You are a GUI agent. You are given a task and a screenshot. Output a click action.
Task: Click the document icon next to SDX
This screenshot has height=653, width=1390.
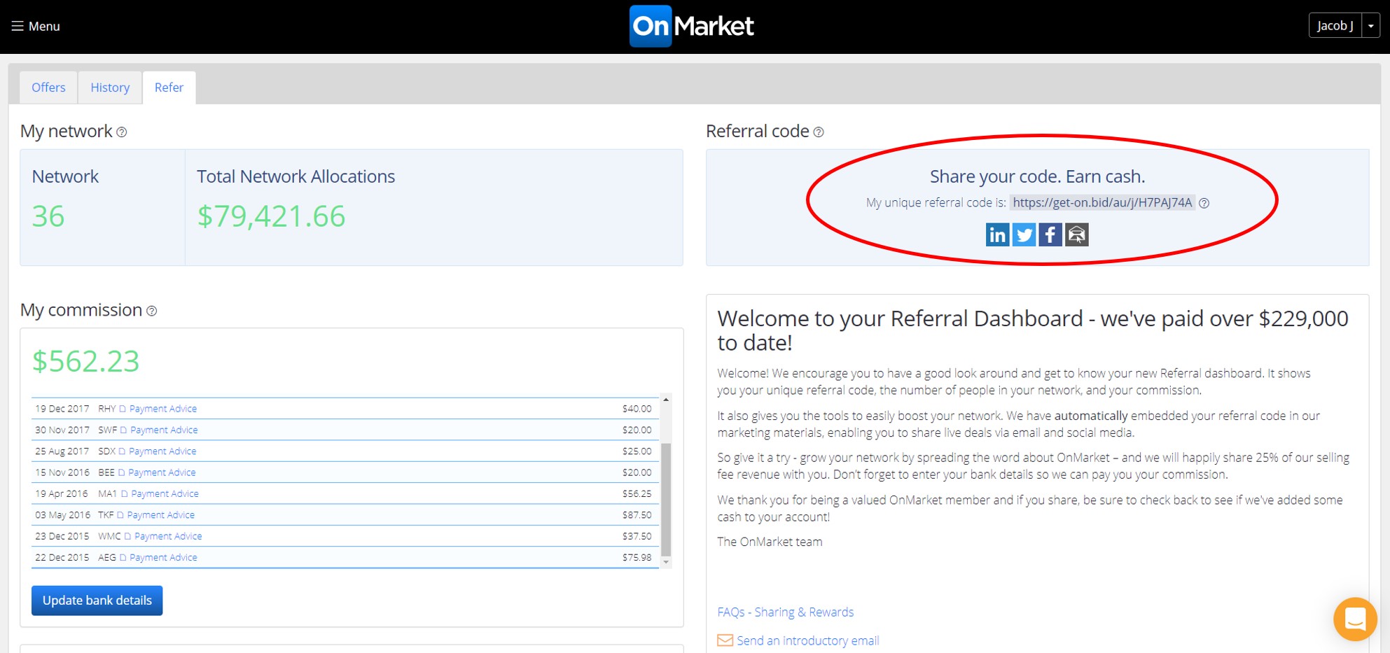122,451
